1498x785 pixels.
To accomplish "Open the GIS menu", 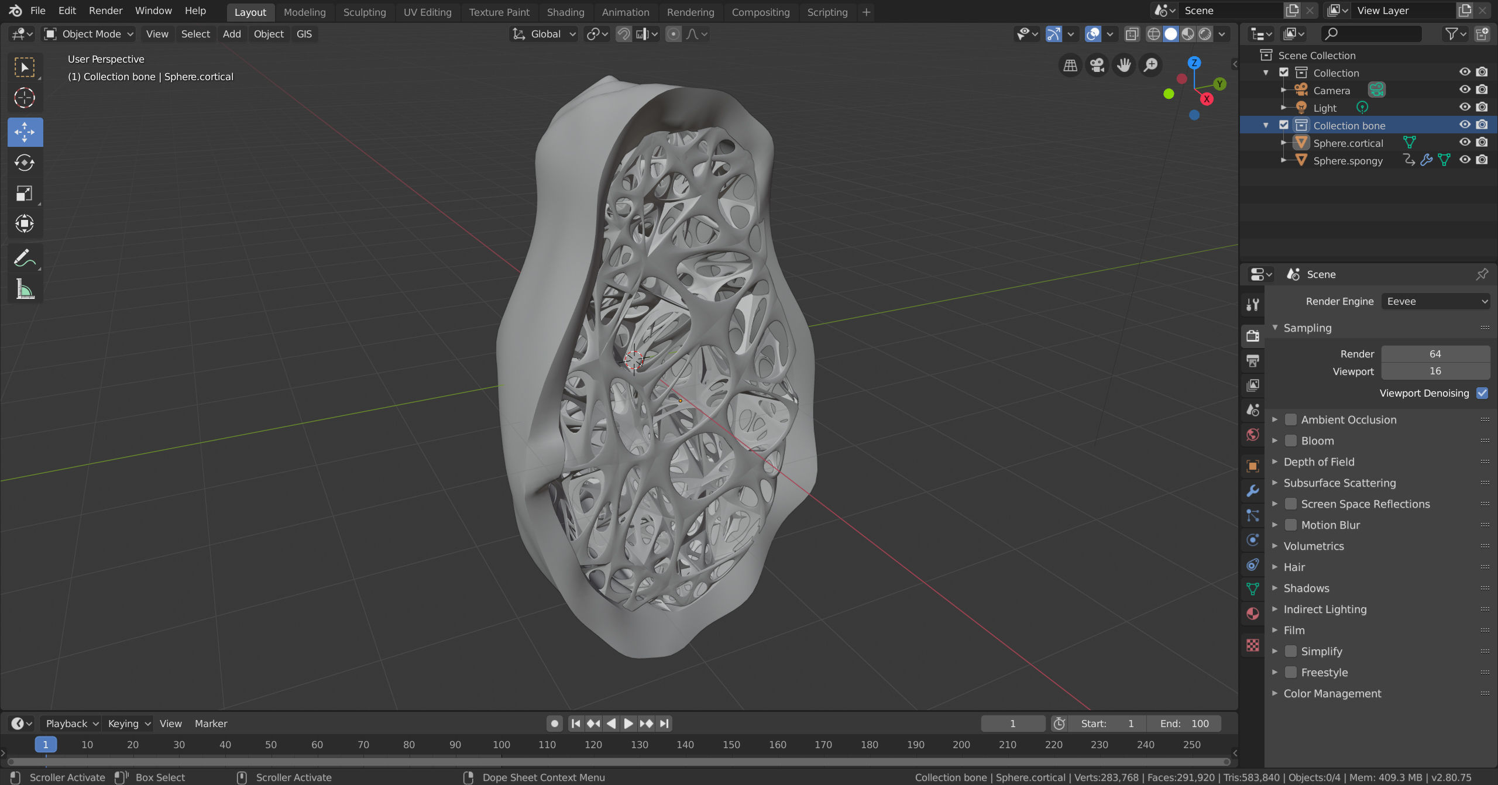I will coord(304,34).
